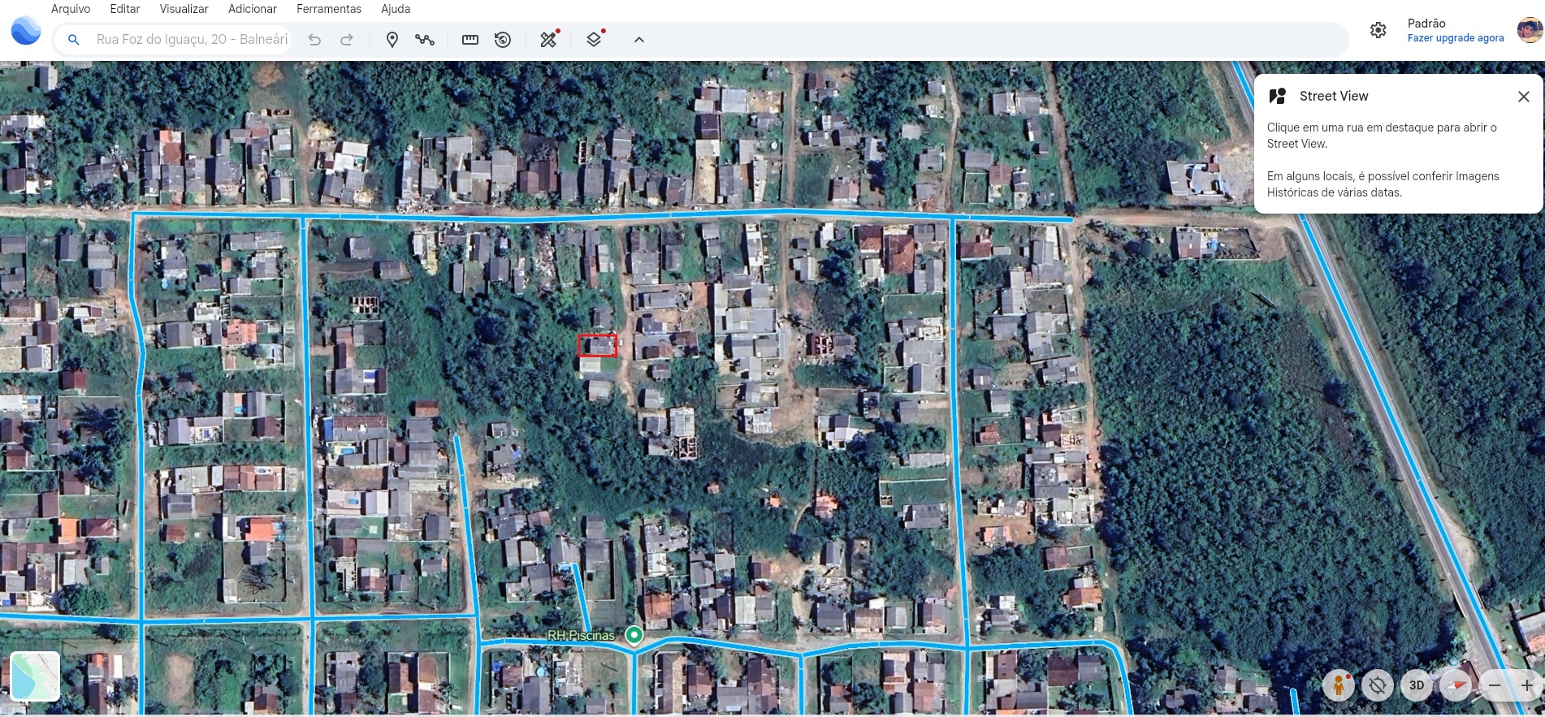Viewport: 1545px width, 717px height.
Task: Click the Street View card title
Action: click(1334, 96)
